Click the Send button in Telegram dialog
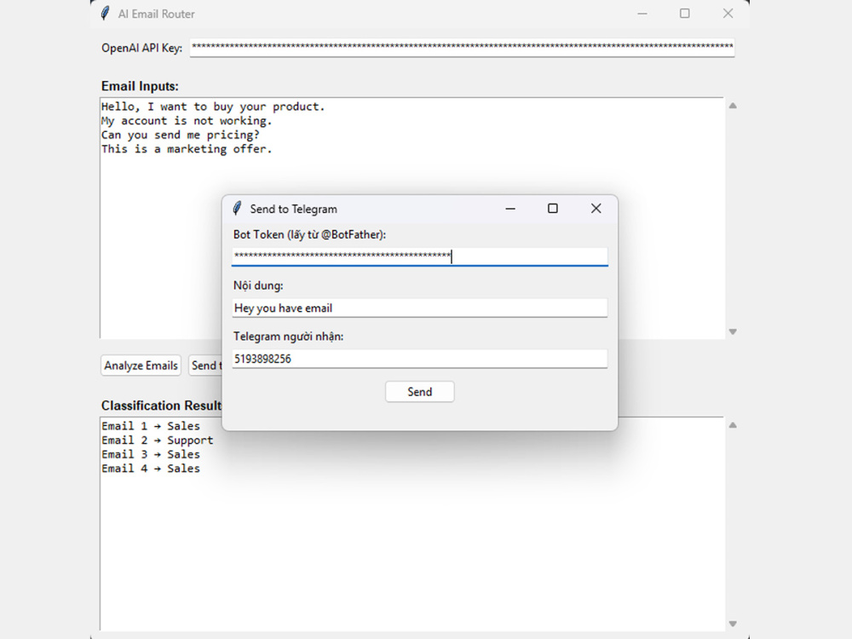 419,392
